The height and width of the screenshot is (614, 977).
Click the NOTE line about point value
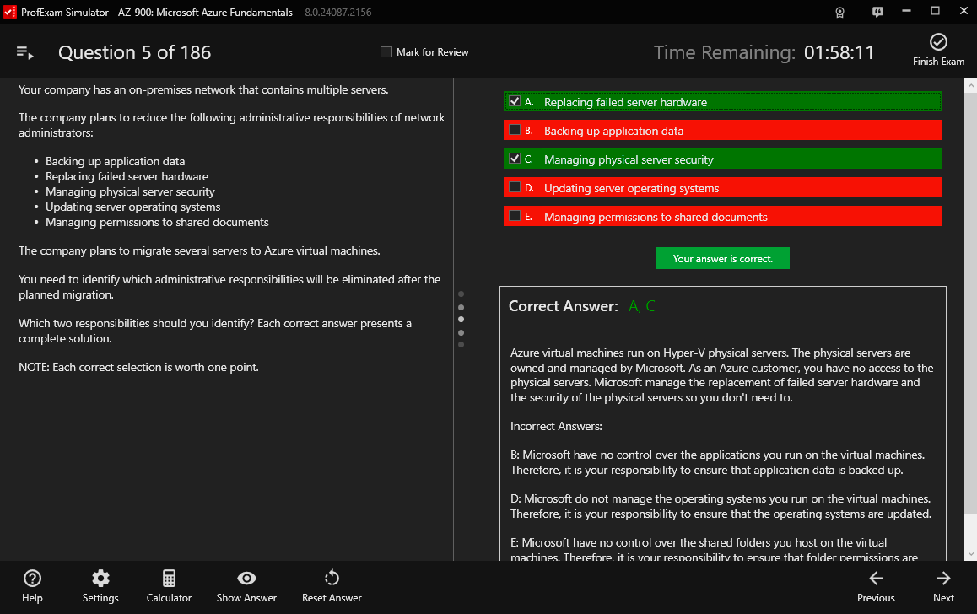pyautogui.click(x=138, y=368)
